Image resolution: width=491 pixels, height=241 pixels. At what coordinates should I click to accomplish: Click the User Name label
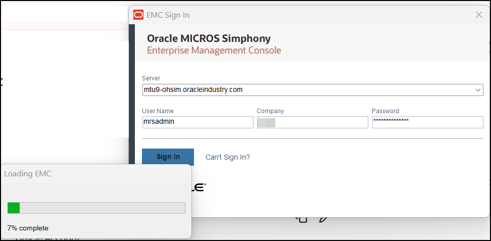(x=158, y=111)
